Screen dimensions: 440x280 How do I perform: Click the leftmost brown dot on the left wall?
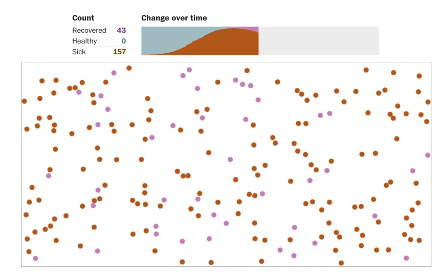click(x=24, y=101)
